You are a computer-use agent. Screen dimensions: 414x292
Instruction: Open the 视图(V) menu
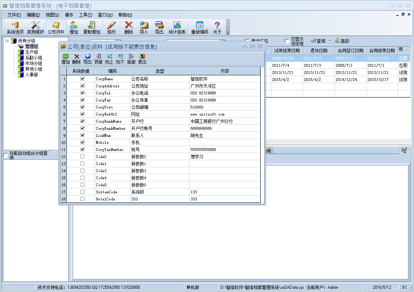(x=52, y=15)
